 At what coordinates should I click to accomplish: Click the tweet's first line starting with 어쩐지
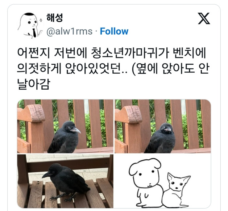(x=112, y=53)
